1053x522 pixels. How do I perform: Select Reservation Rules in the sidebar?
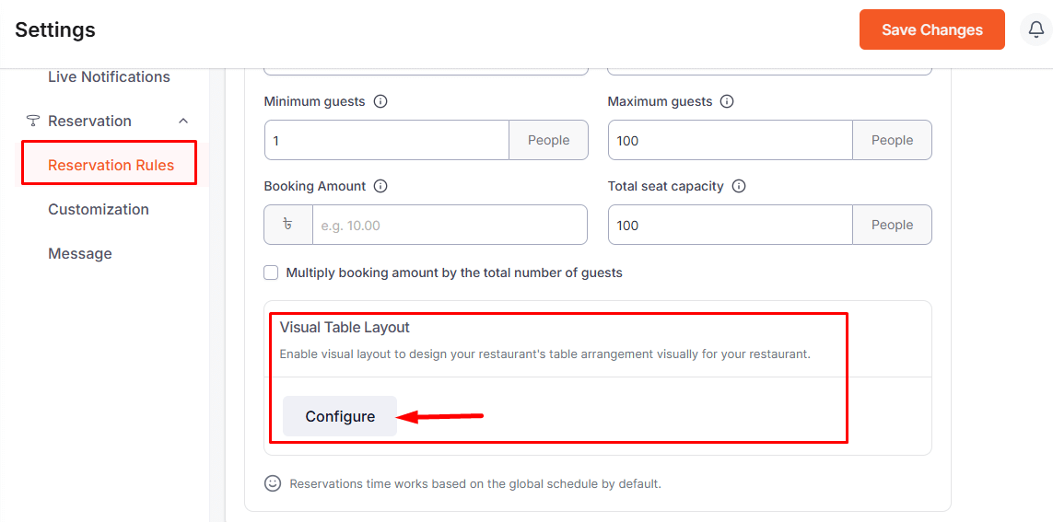click(111, 165)
